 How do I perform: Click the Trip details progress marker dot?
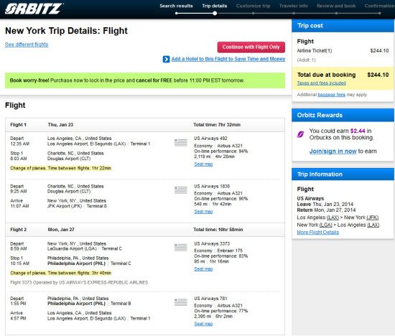215,14
